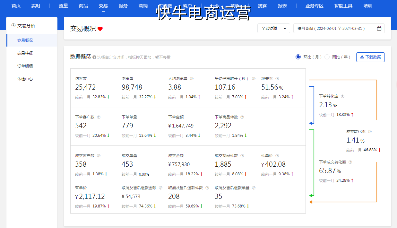Switch to the 流量 top menu
The image size is (397, 228).
(64, 6)
